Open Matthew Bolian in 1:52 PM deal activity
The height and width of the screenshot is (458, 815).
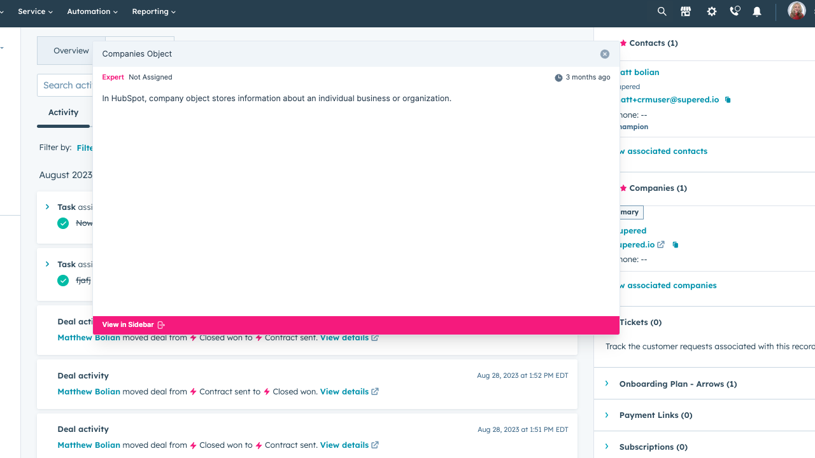89,392
